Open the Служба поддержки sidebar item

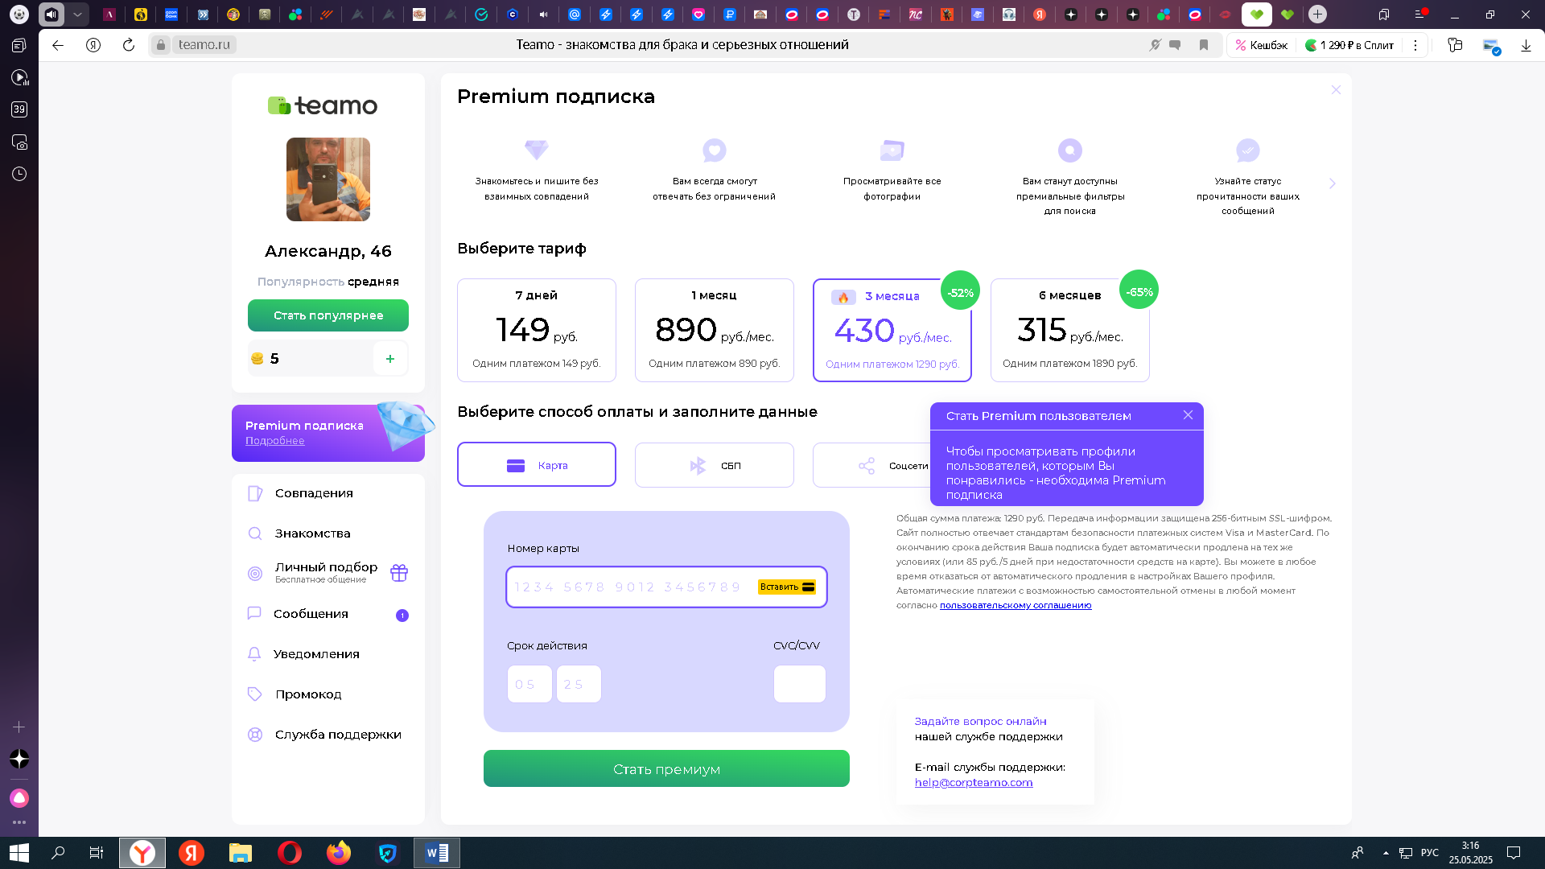click(x=337, y=735)
